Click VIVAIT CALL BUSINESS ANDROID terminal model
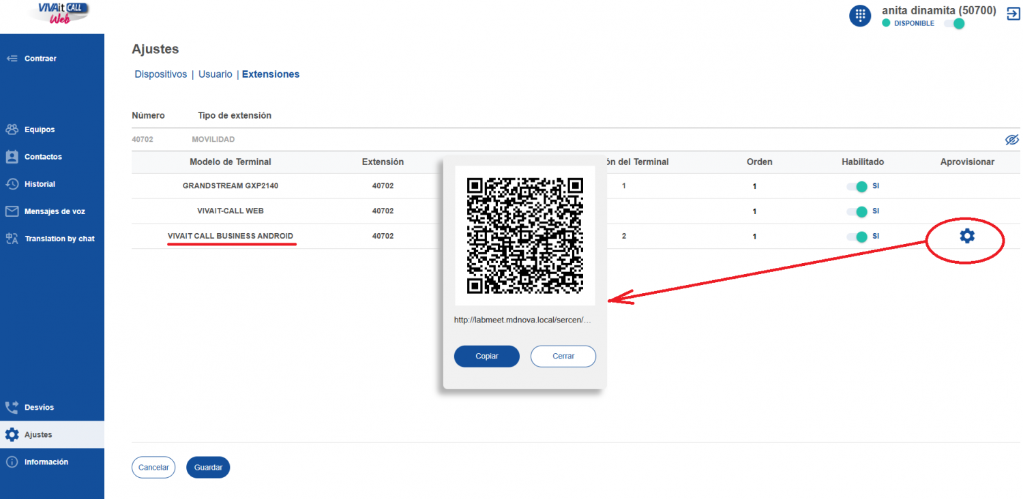Viewport: 1023px width, 499px height. pos(231,236)
